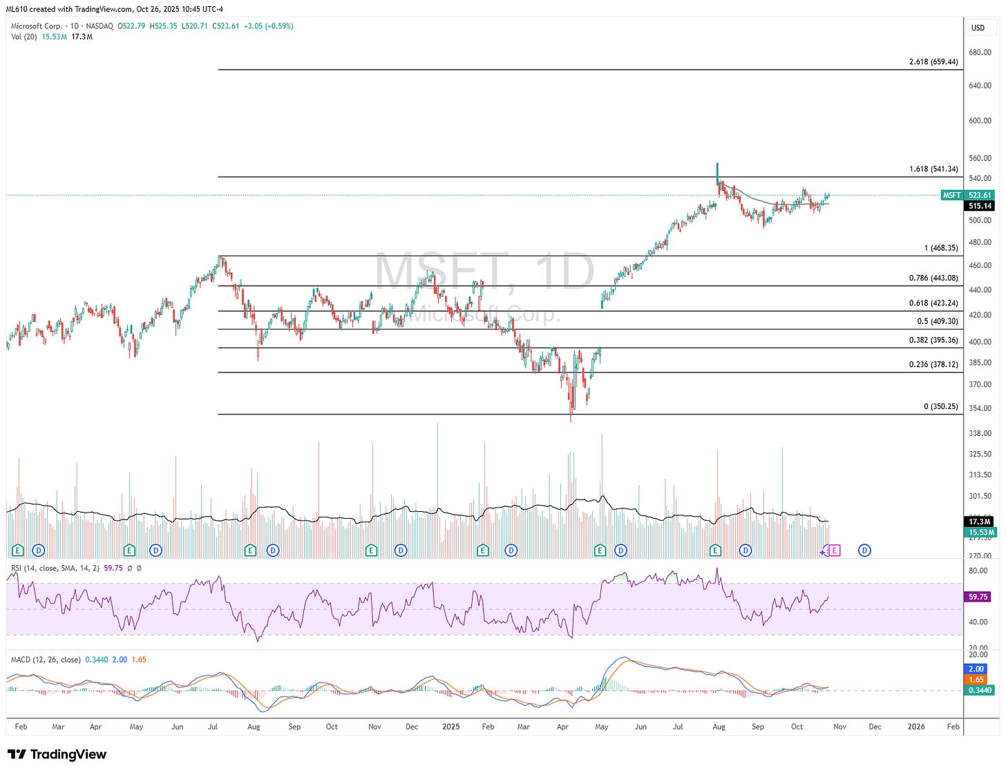Click the pink upcoming earnings E marker
This screenshot has width=1006, height=773.
(x=835, y=551)
